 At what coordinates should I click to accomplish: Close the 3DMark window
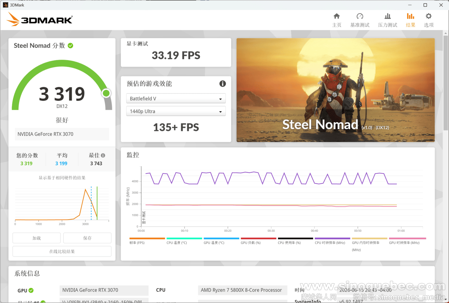[441, 5]
